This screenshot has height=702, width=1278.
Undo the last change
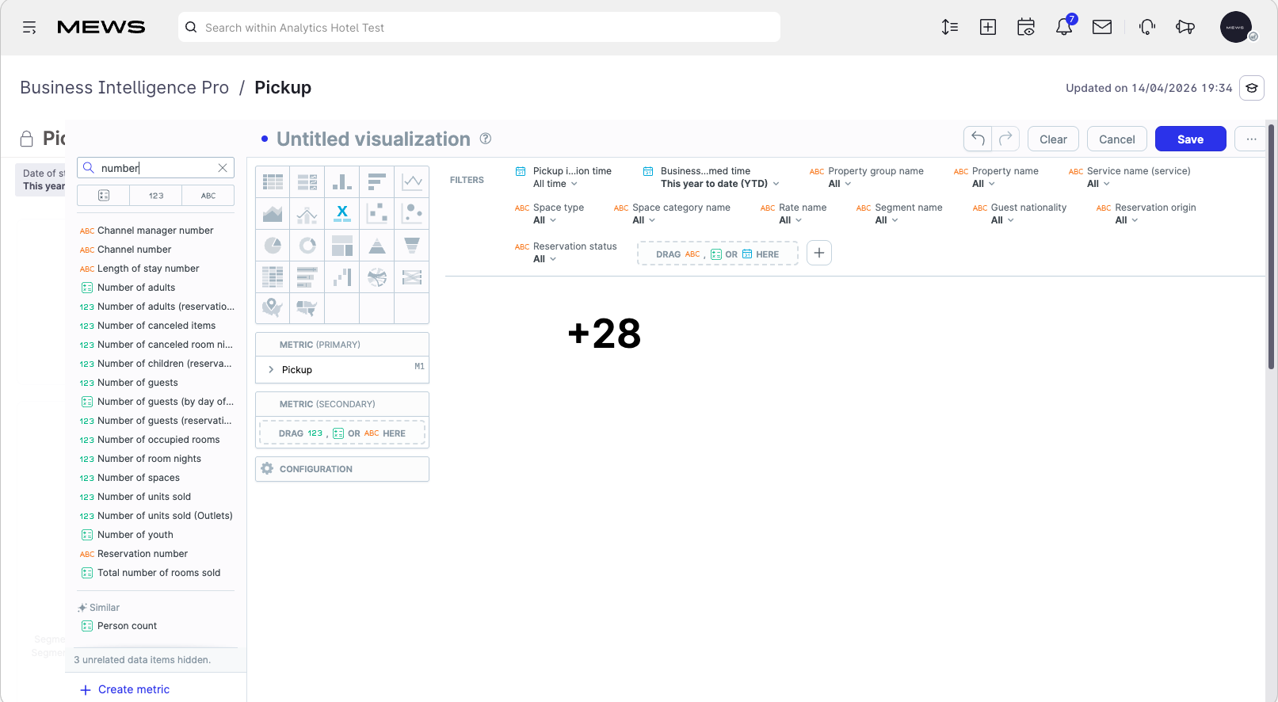[x=978, y=139]
